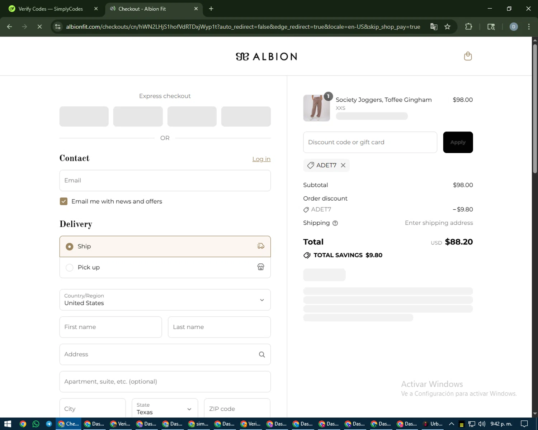Open the Windows notification center
The height and width of the screenshot is (430, 538).
click(x=524, y=424)
